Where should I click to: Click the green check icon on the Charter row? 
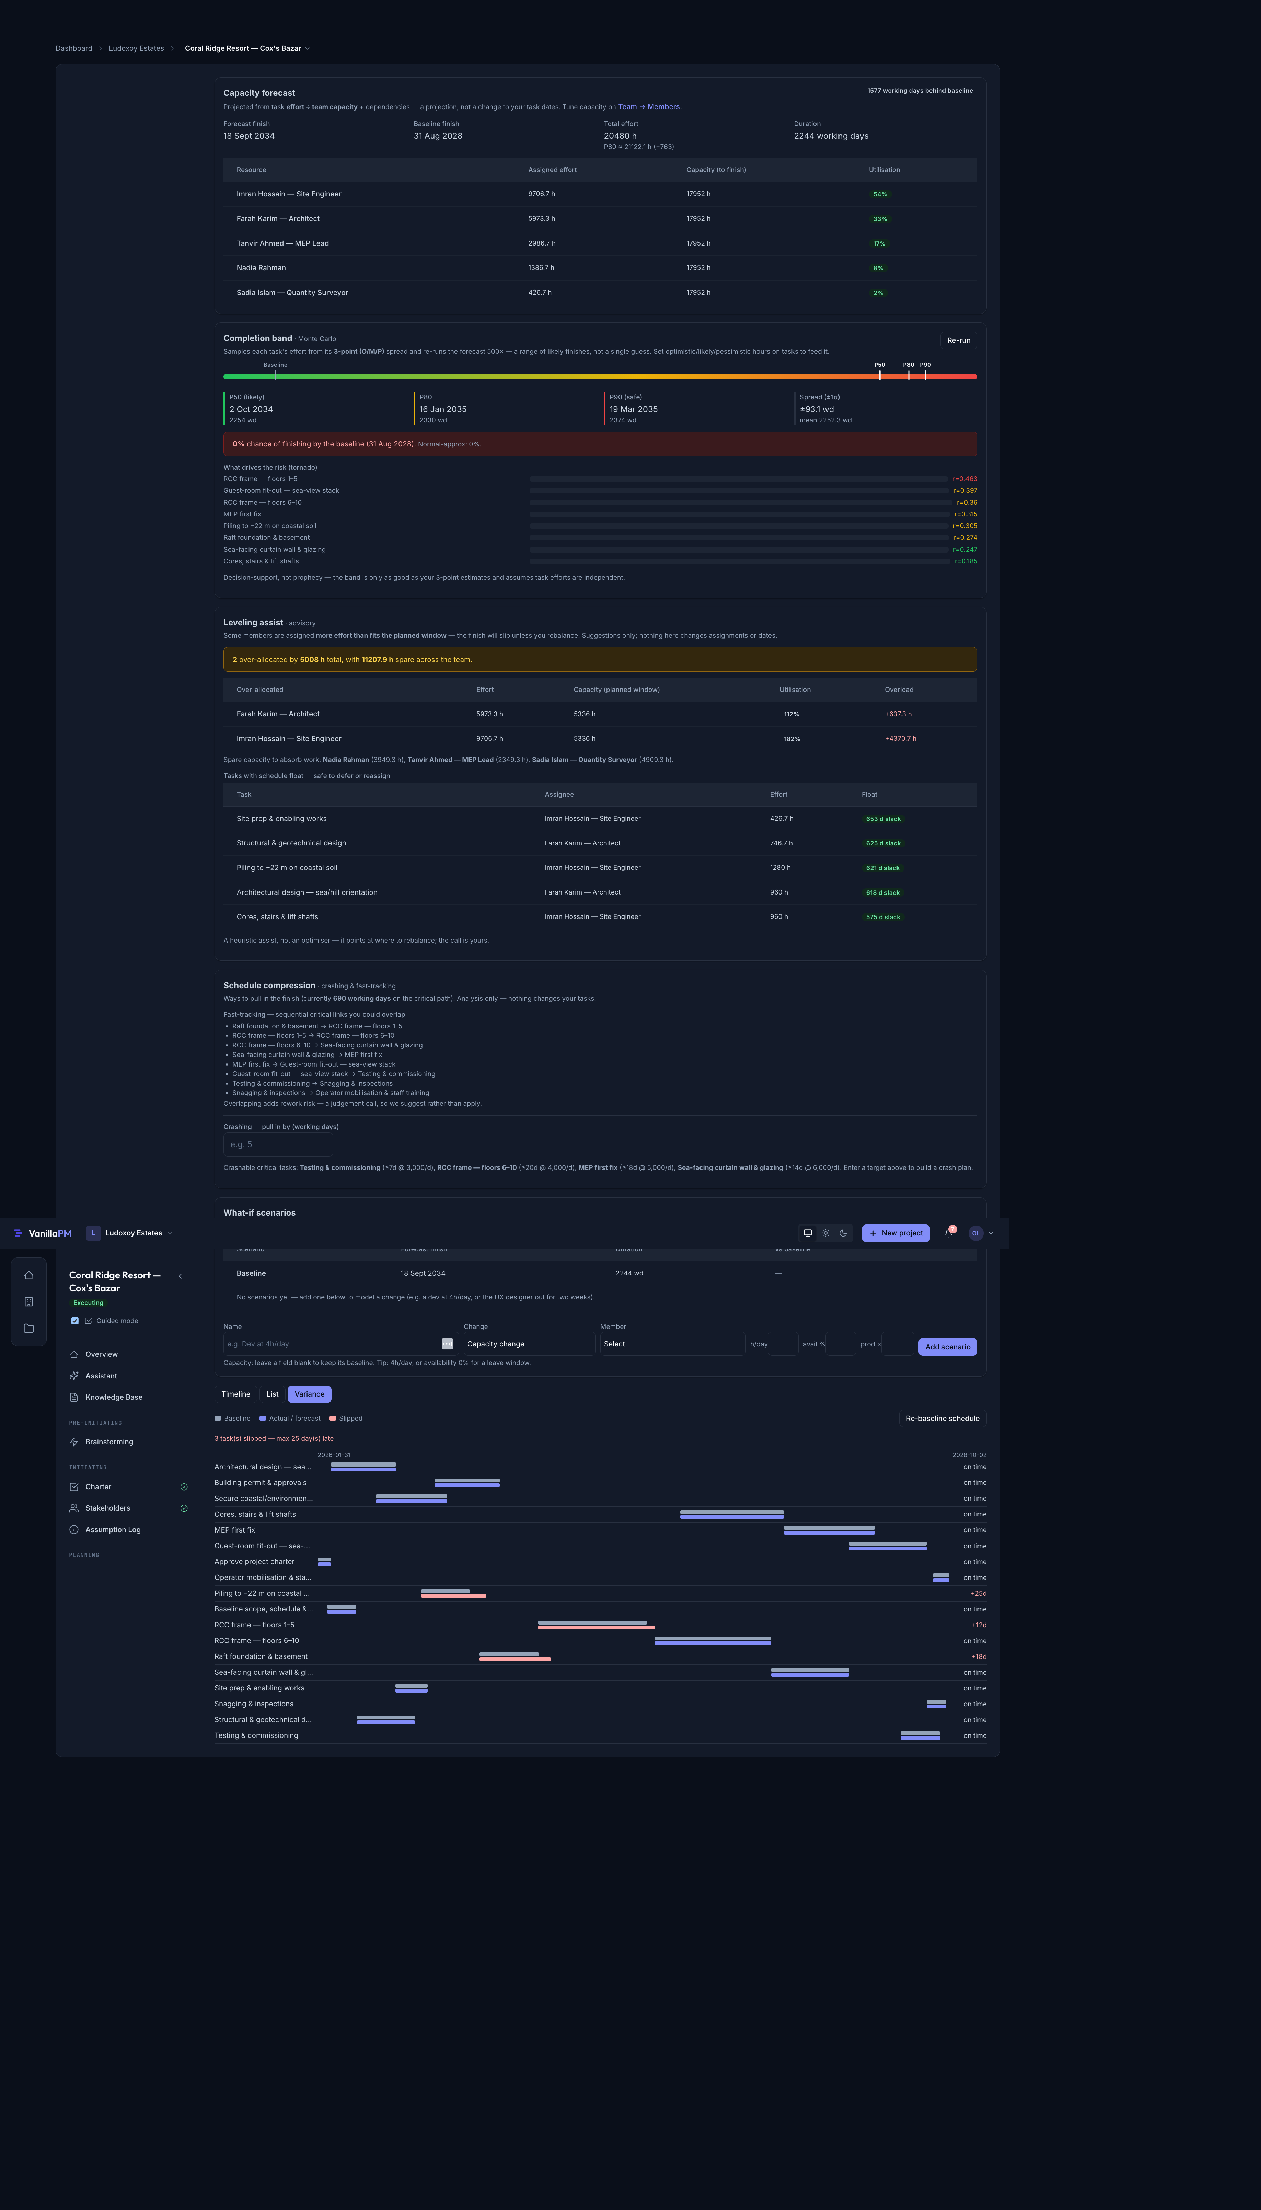[184, 1486]
